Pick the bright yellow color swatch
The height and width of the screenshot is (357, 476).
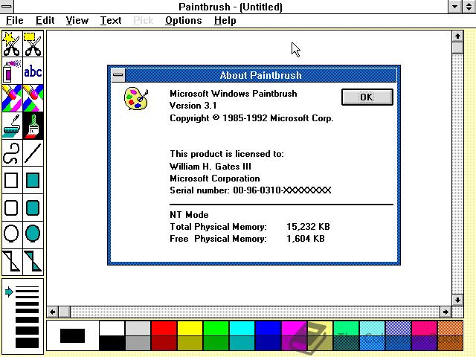pos(190,328)
